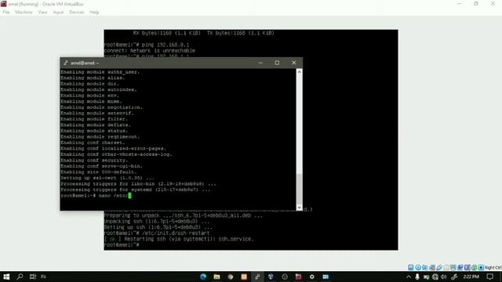Viewport: 502px width, 282px height.
Task: Click the orange app icon on taskbar
Action: [244, 277]
